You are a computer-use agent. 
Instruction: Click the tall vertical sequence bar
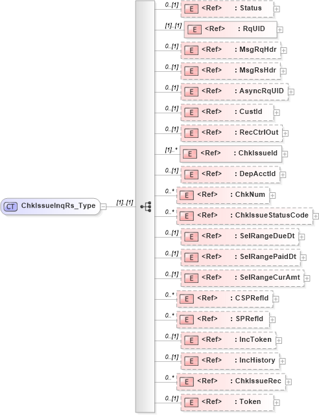(145, 207)
